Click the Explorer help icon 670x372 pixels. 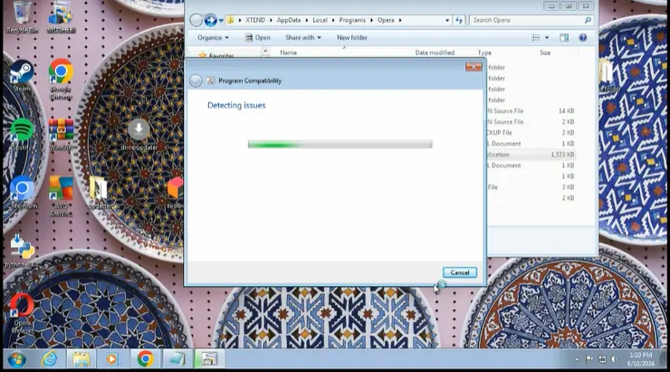pos(583,38)
